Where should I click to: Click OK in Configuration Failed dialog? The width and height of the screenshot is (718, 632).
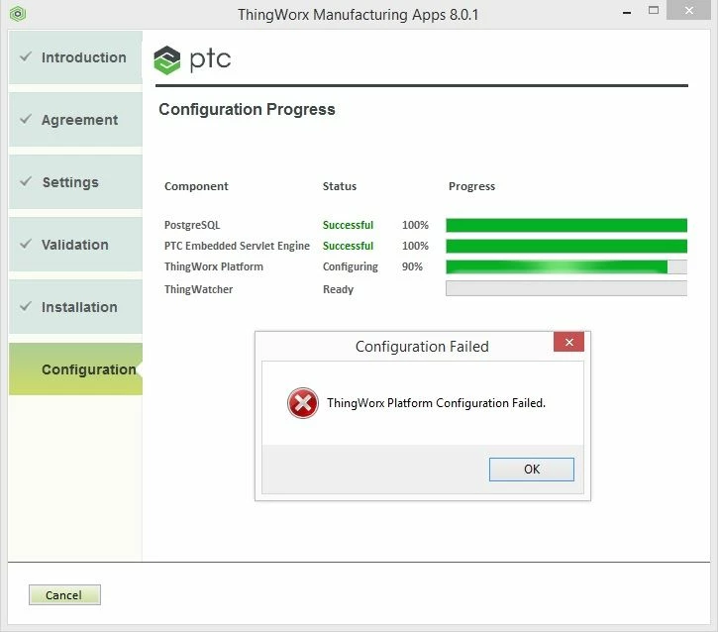click(x=531, y=469)
